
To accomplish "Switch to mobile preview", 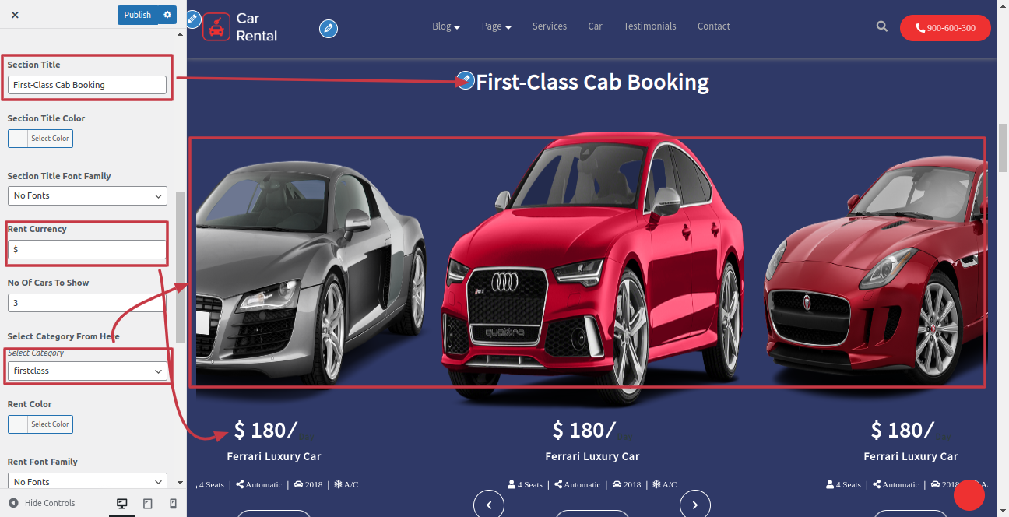I will click(x=173, y=503).
